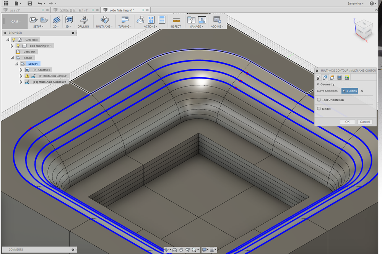Switch to the Passes tab in dialog
This screenshot has width=382, height=254.
coord(340,78)
